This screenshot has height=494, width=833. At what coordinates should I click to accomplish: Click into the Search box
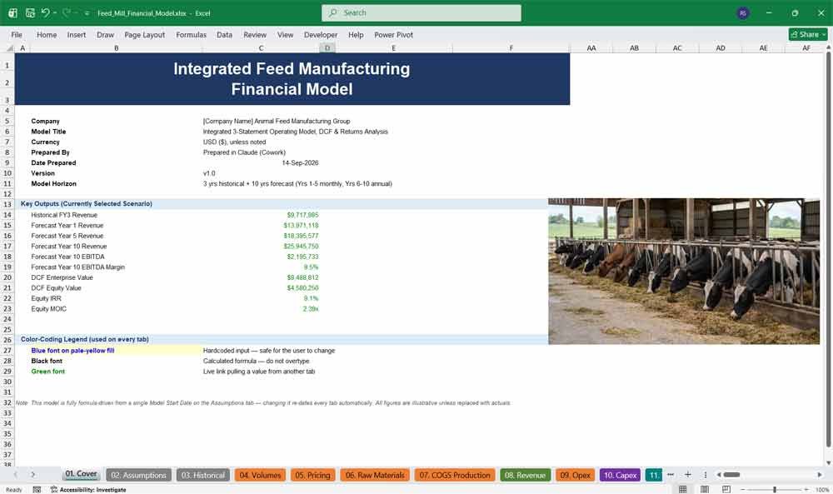421,12
